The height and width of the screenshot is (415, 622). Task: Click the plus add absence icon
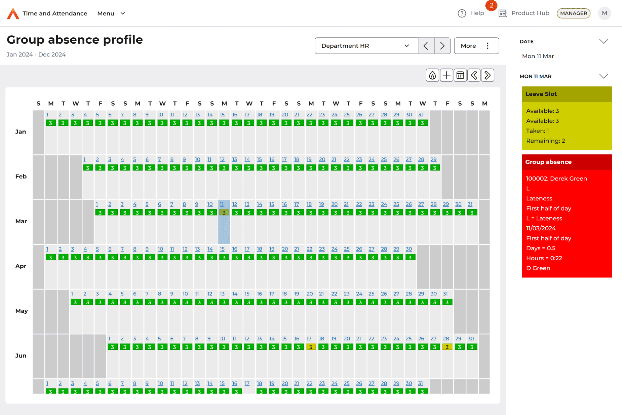coord(446,75)
